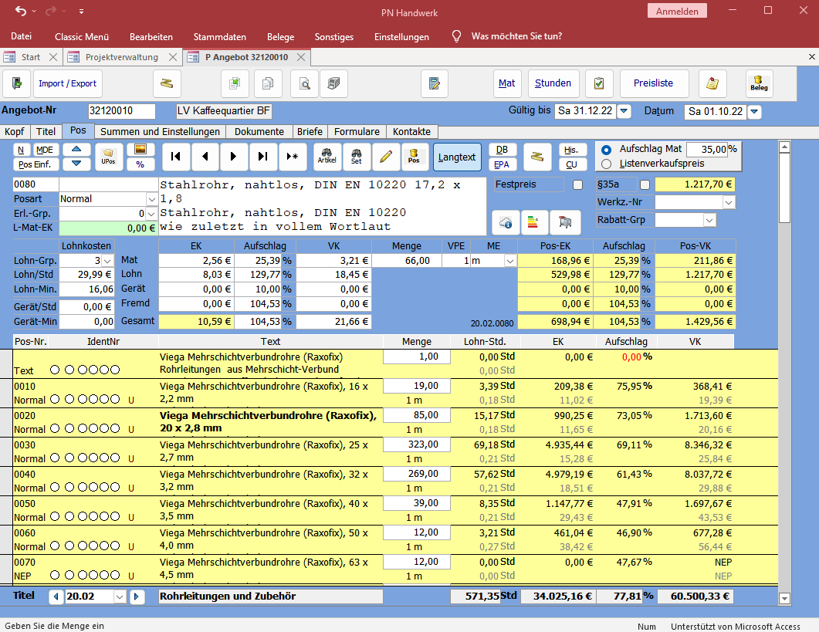Go to the last record arrow button
Image resolution: width=819 pixels, height=632 pixels.
pyautogui.click(x=262, y=157)
